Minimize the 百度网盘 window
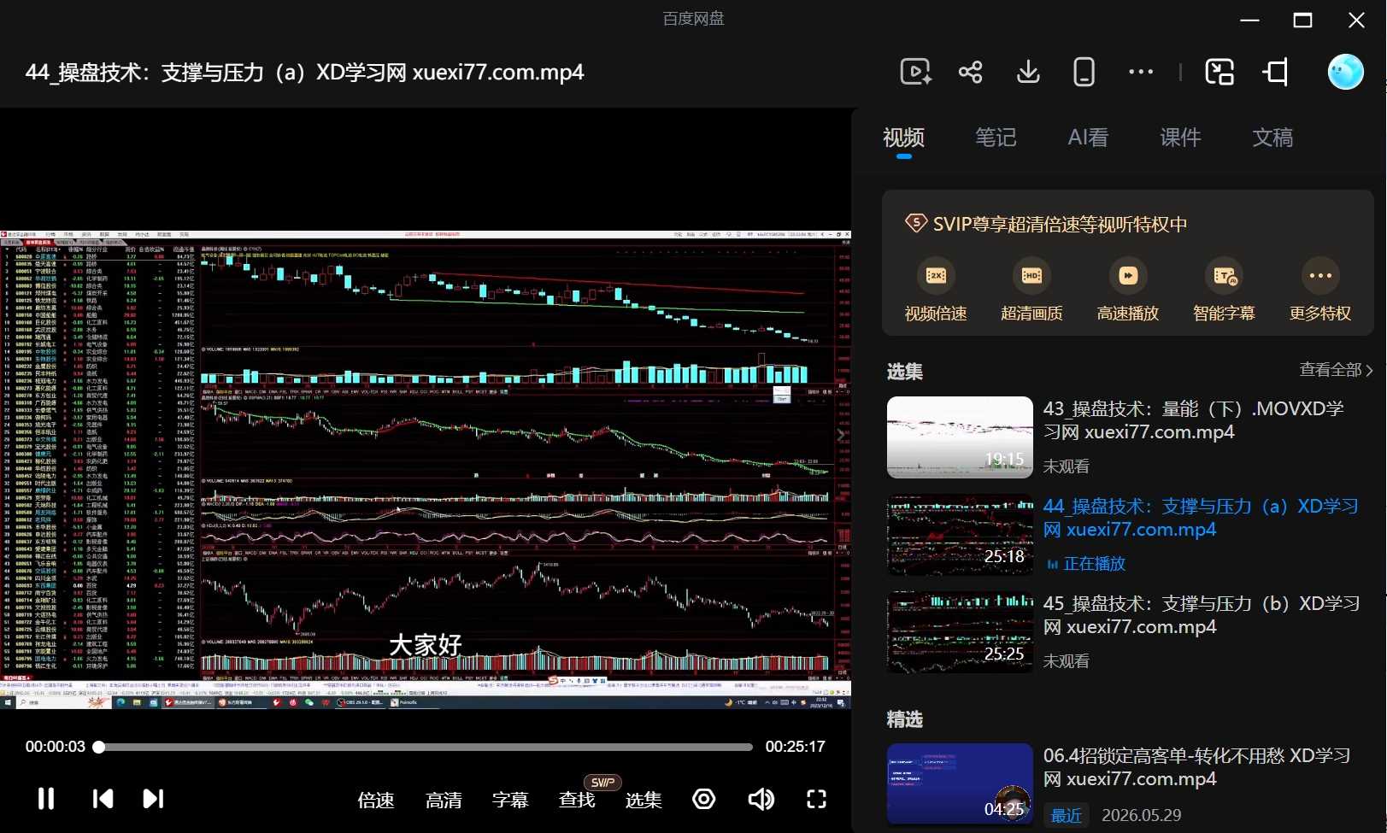 (x=1249, y=20)
